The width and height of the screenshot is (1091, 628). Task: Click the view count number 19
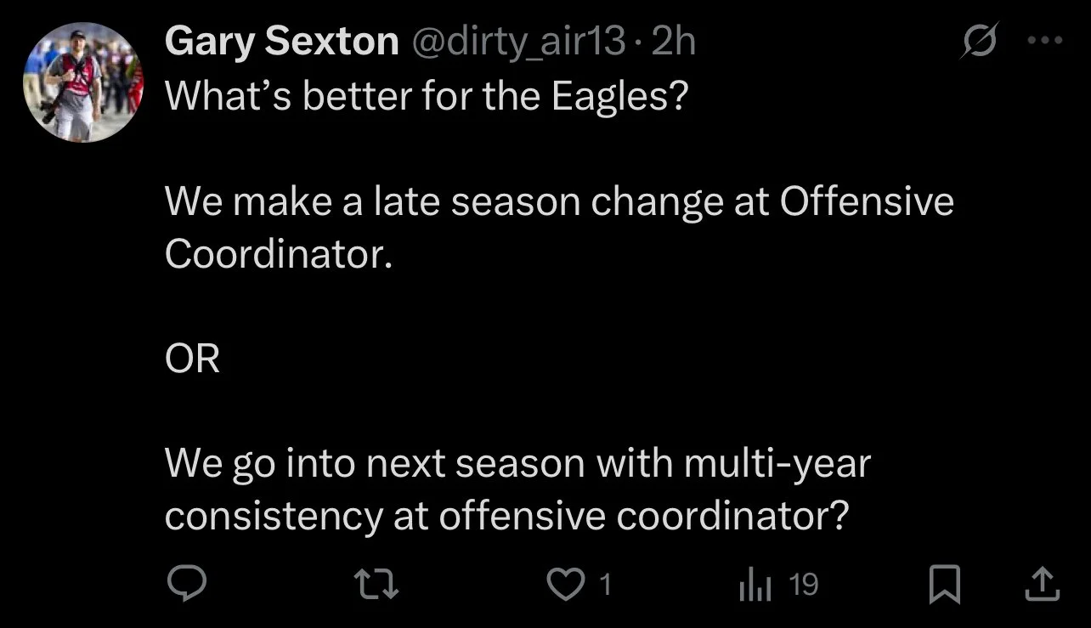803,584
